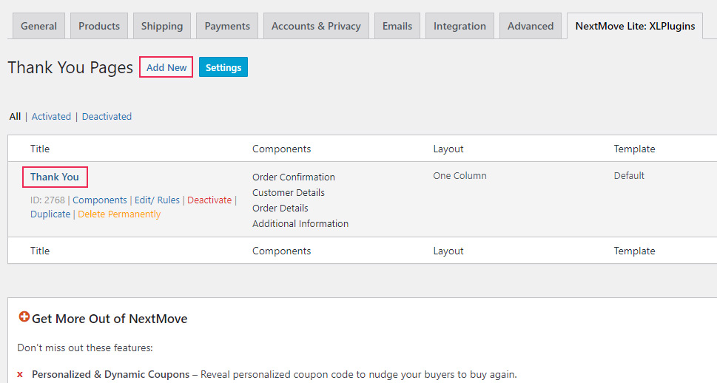The width and height of the screenshot is (717, 383).
Task: Go to the Shipping tab
Action: [x=162, y=26]
